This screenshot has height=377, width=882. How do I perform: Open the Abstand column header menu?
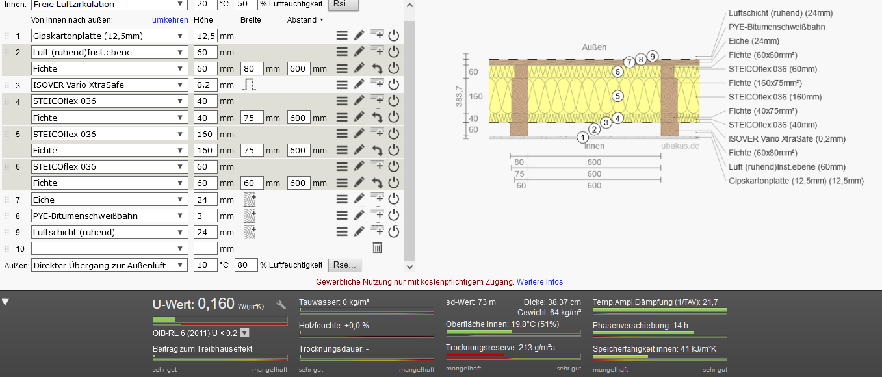click(305, 20)
